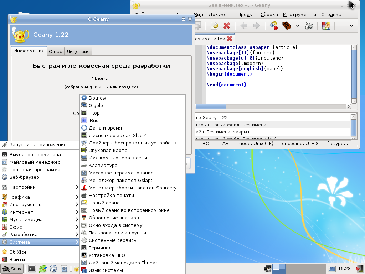Open the web browser panel launcher
Viewport: 365px width, 274px height.
coord(53,269)
